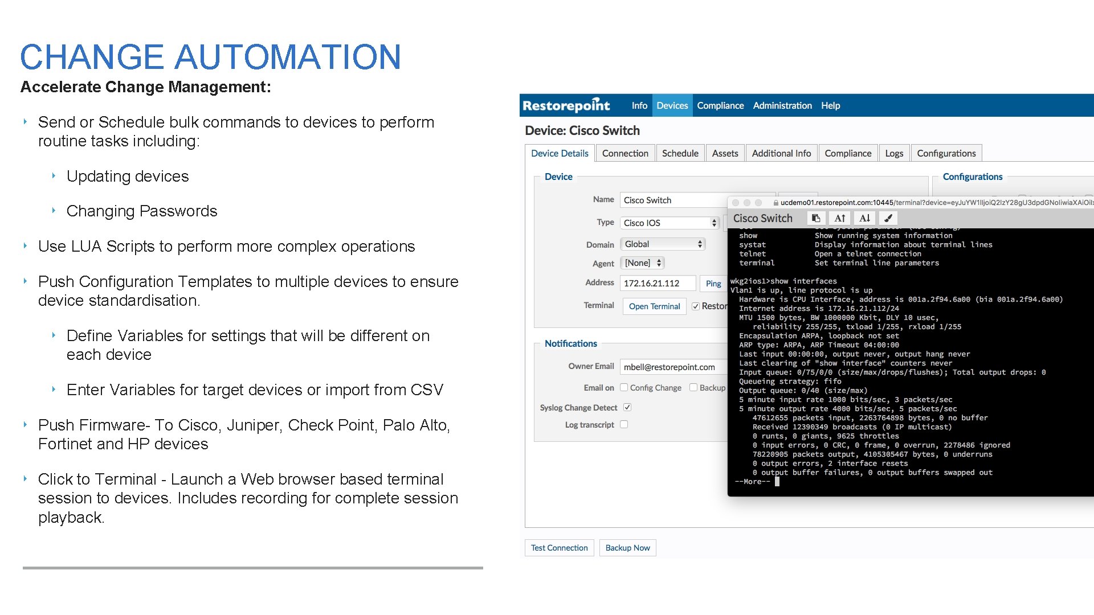
Task: Click 'Vlan1 is up, line protocol is up' line
Action: [801, 290]
